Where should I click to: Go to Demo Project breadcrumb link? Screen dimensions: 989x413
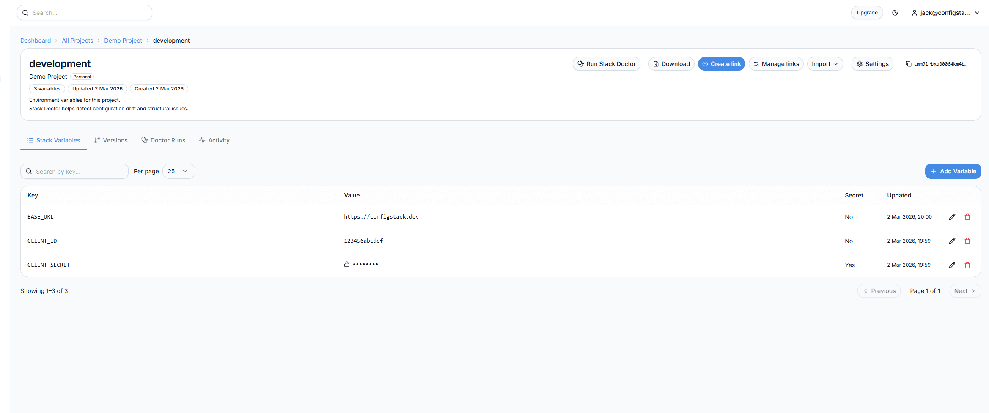point(123,41)
